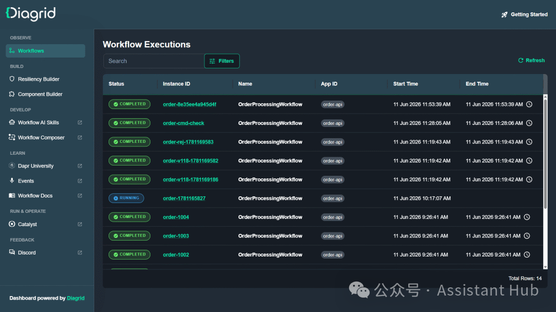Click the RUNNING status badge
The height and width of the screenshot is (312, 556).
pyautogui.click(x=126, y=198)
